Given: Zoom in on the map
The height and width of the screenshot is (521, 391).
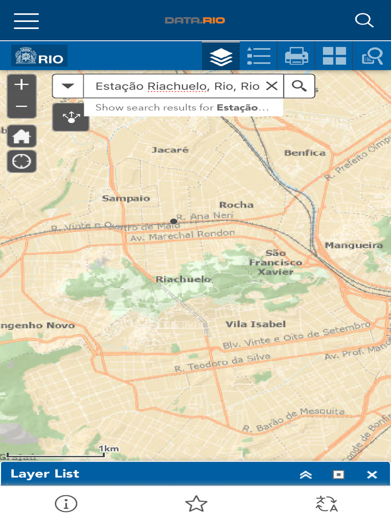Looking at the screenshot, I should click(x=21, y=85).
